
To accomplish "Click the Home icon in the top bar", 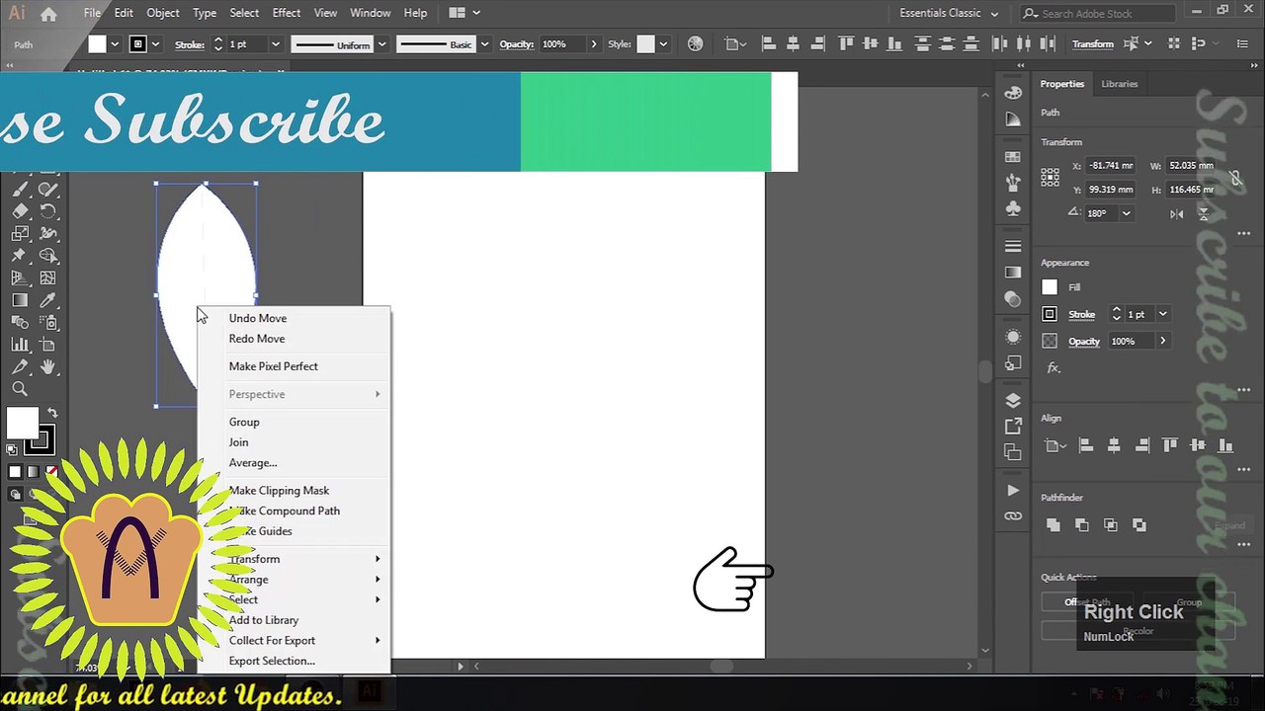I will [x=48, y=14].
